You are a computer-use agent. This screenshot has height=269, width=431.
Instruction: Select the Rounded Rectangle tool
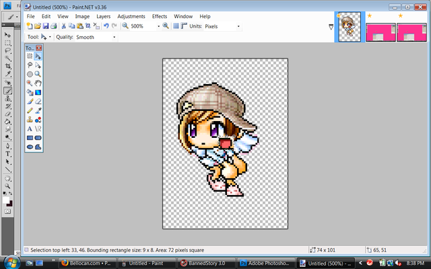point(38,138)
